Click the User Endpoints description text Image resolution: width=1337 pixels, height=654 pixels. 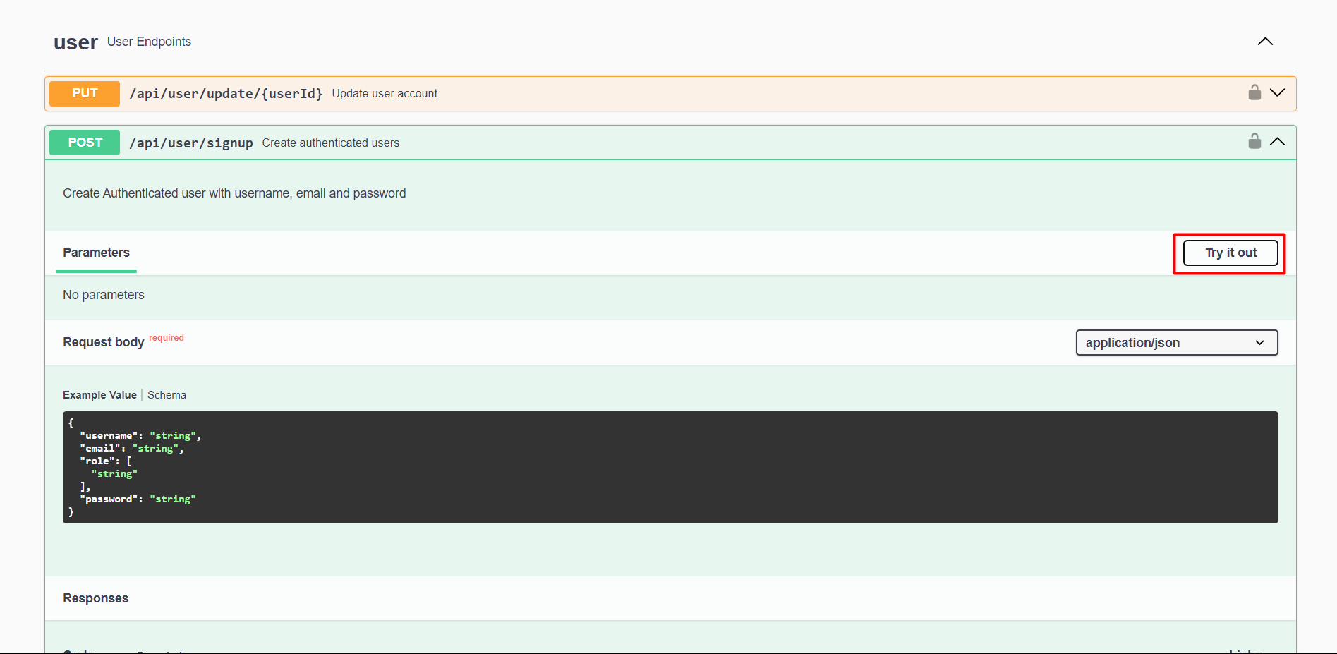(149, 42)
